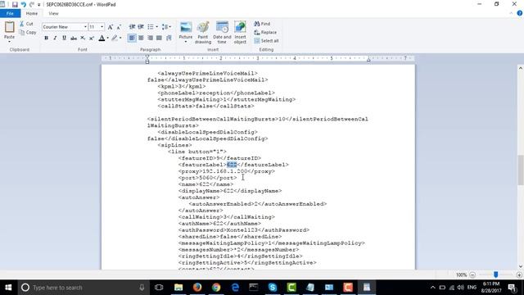This screenshot has width=524, height=295.
Task: Toggle superscript formatting
Action: click(x=91, y=39)
